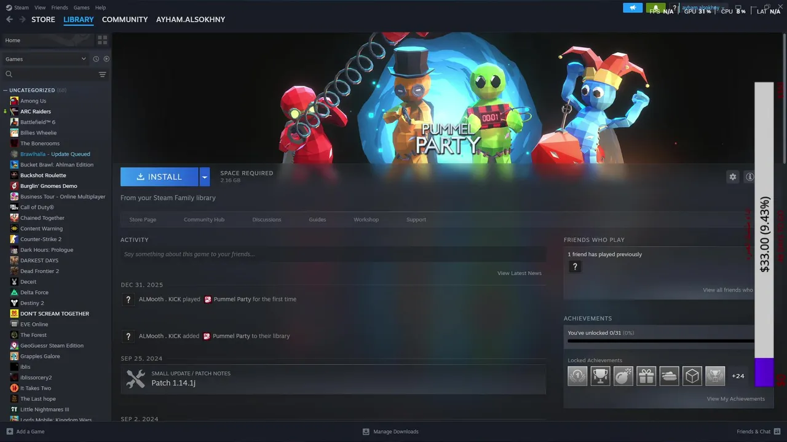Show recent games via clock icon
Viewport: 787px width, 442px height.
[x=96, y=59]
